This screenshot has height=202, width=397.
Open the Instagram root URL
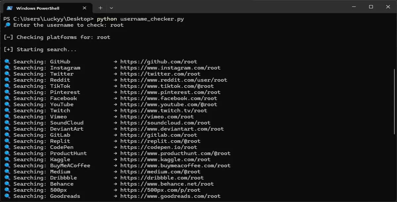(170, 68)
